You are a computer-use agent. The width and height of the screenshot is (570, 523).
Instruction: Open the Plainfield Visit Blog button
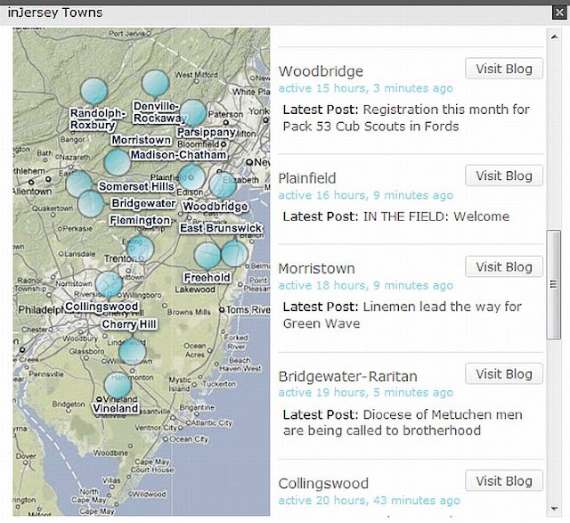(504, 176)
